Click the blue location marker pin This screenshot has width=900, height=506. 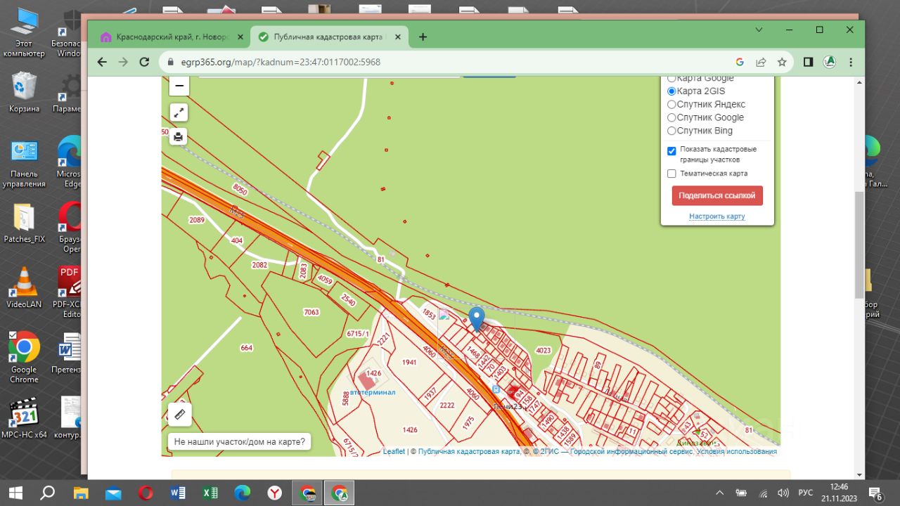click(x=477, y=318)
